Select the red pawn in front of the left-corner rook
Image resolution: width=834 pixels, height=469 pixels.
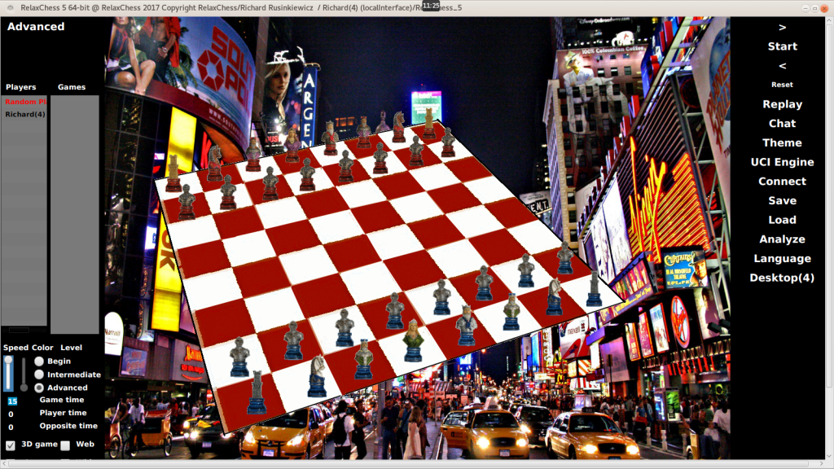[x=187, y=202]
